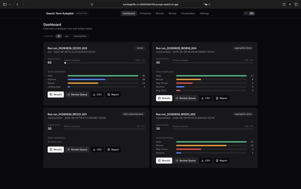Viewport: 301px width, 189px height.
Task: Click the HACKATHON badge
Action: pyautogui.click(x=82, y=13)
